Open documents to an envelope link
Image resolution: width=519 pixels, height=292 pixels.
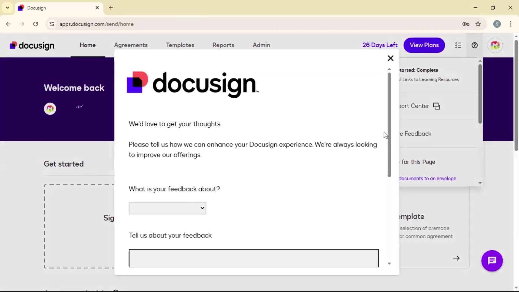(x=427, y=178)
